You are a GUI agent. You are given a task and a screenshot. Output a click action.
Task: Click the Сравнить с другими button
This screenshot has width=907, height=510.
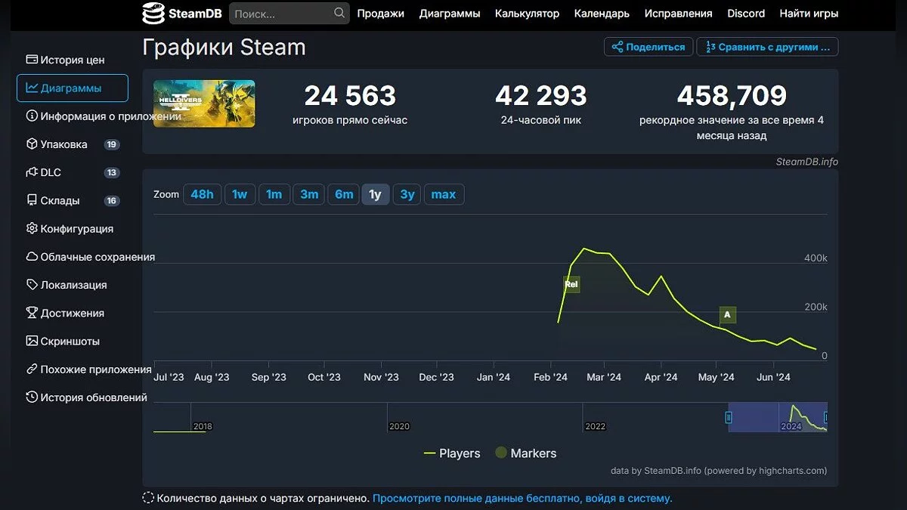coord(767,47)
